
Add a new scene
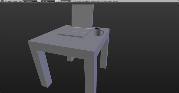(56, 1)
